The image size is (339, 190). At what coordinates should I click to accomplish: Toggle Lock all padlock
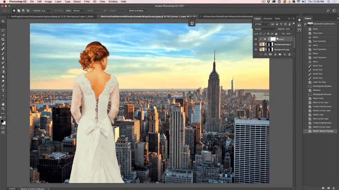[x=276, y=34]
